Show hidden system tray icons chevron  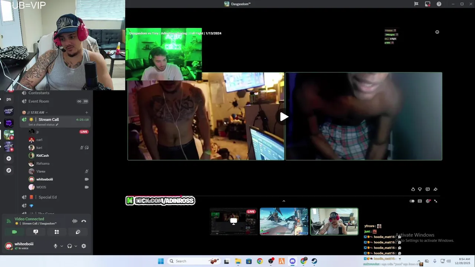point(419,261)
